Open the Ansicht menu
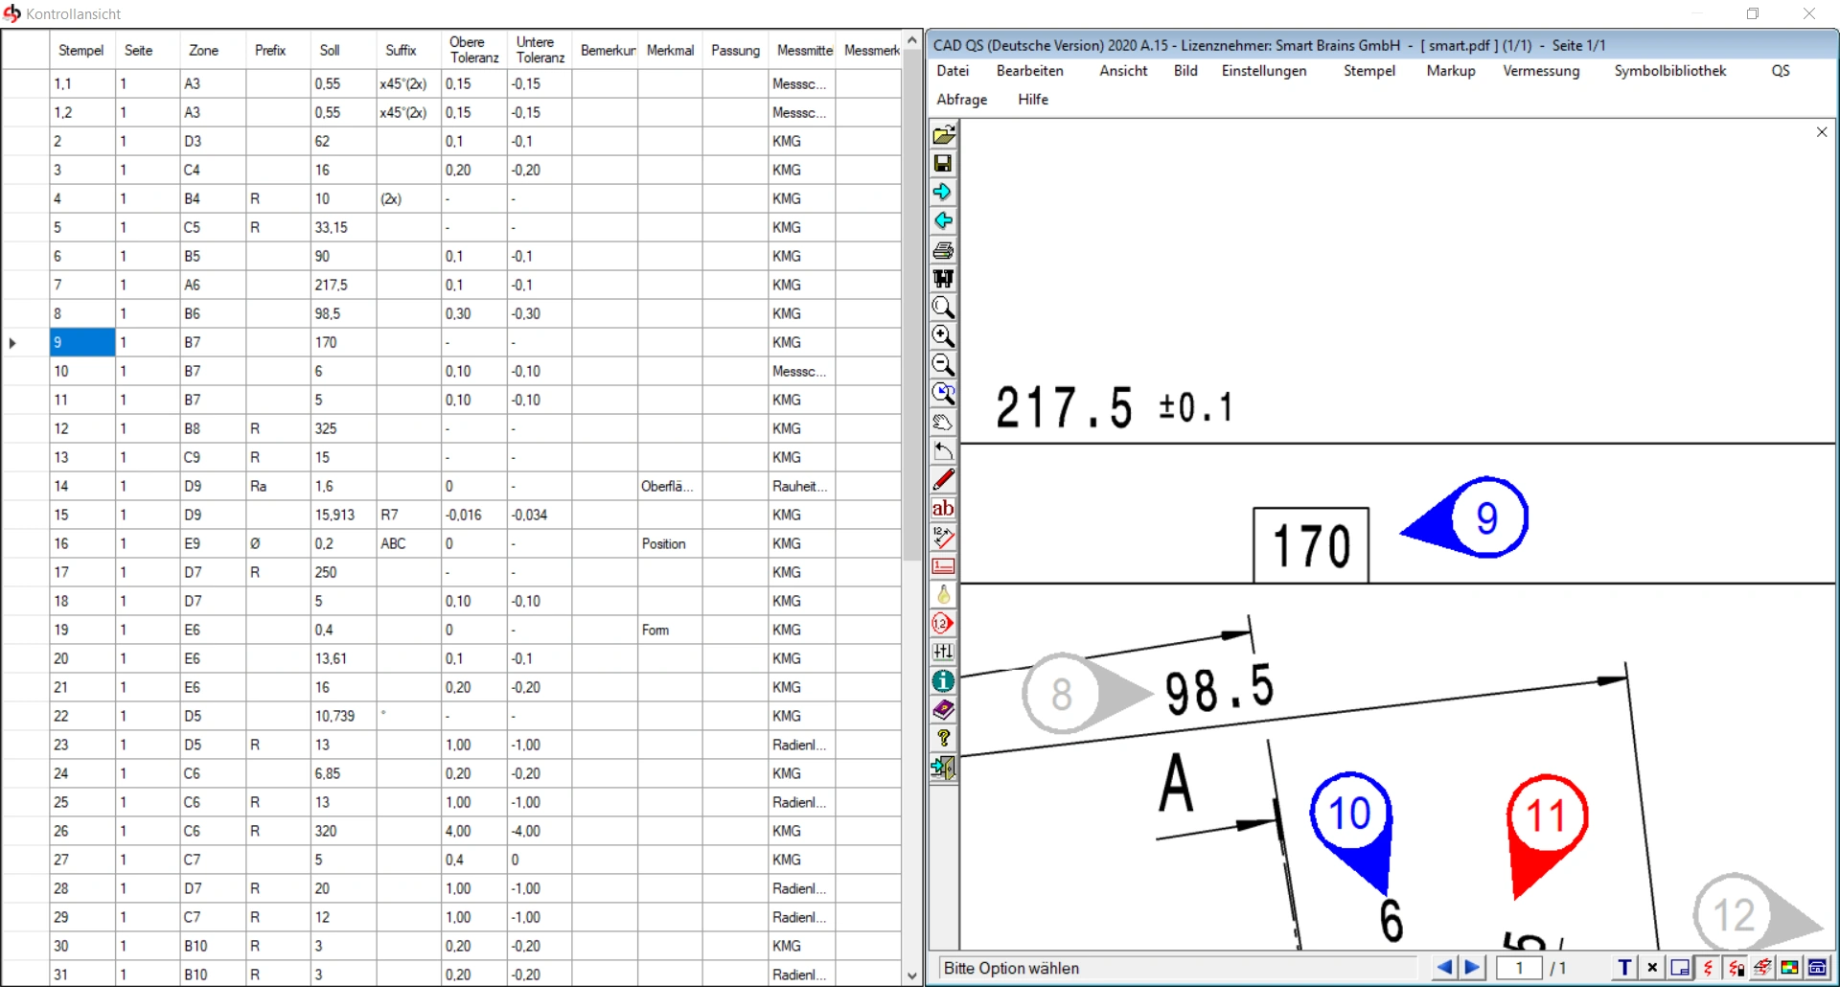Screen dimensions: 1840x987 pyautogui.click(x=1123, y=71)
